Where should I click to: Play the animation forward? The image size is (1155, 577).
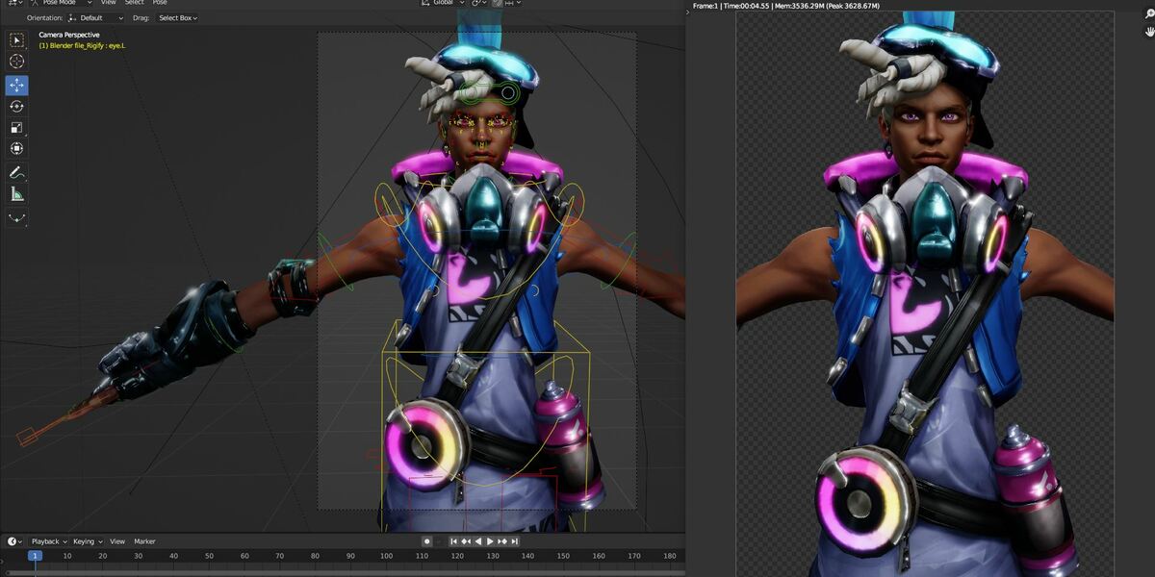(x=490, y=541)
